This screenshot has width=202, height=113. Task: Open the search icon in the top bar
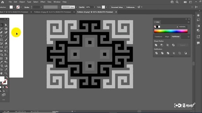[177, 2]
